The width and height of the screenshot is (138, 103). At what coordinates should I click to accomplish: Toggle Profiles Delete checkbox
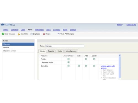[94, 59]
